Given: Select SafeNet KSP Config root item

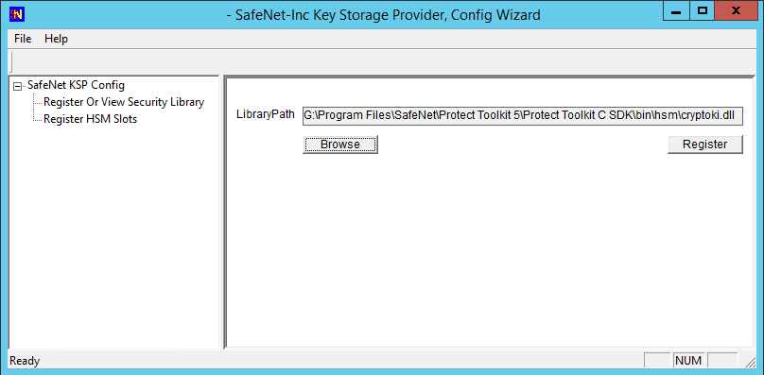Looking at the screenshot, I should click(76, 85).
